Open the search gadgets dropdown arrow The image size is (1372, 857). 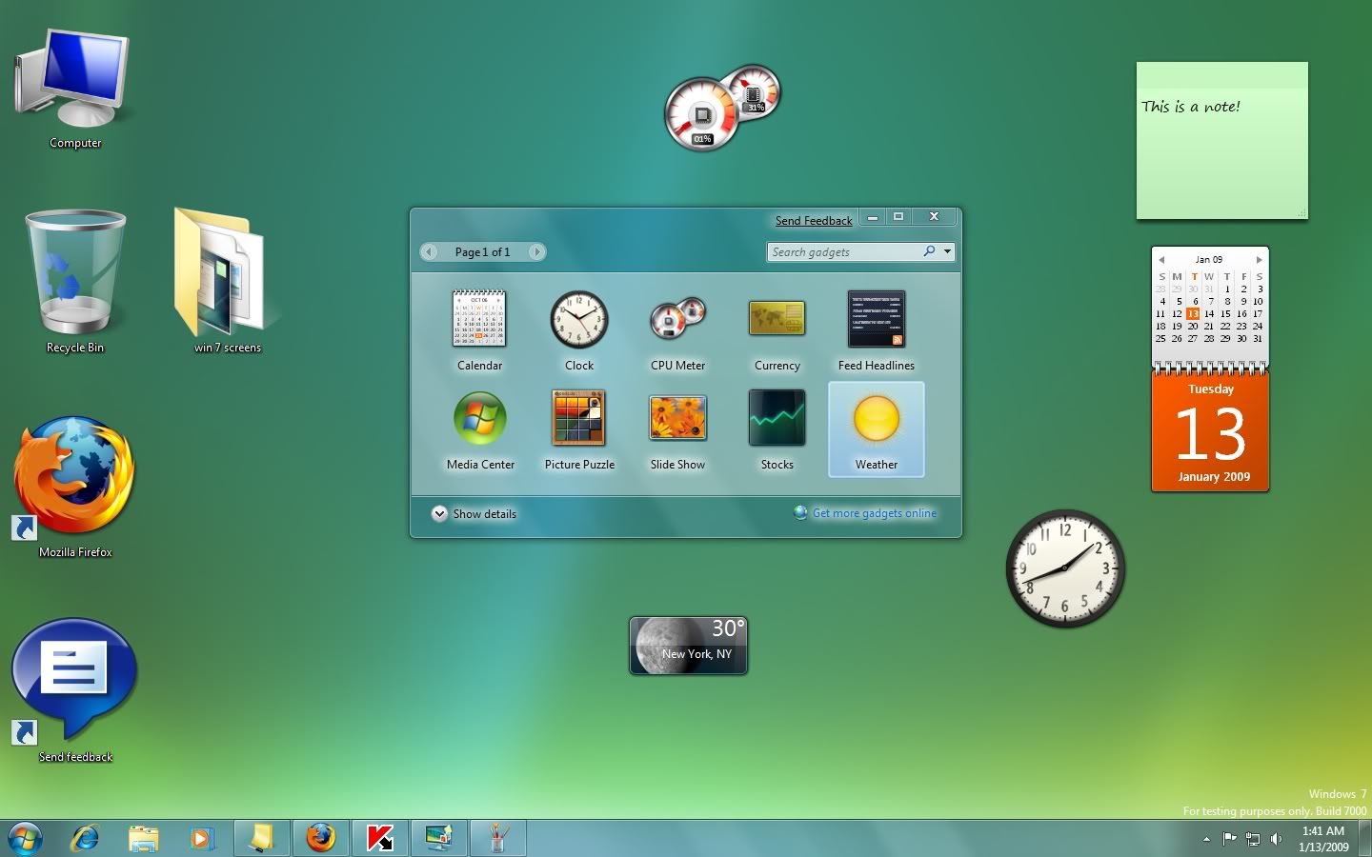(947, 251)
